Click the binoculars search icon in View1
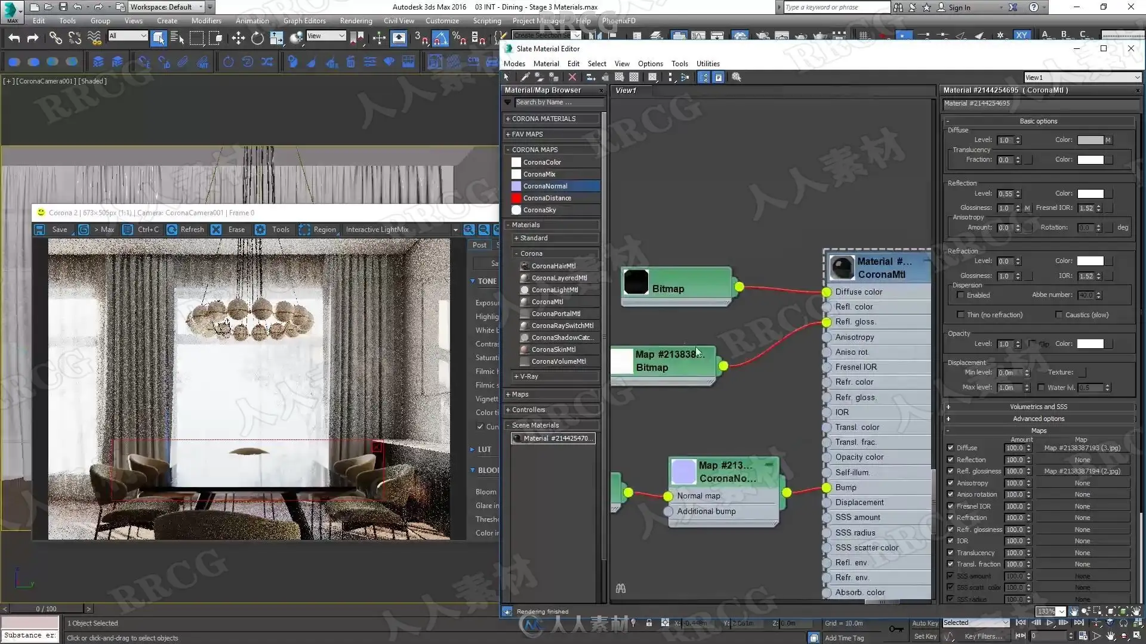1146x644 pixels. click(621, 589)
